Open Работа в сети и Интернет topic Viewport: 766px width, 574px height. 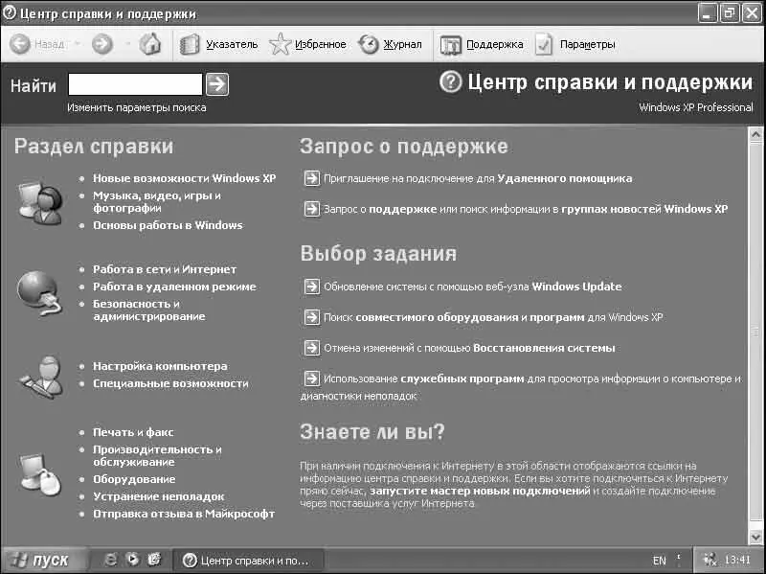click(165, 269)
